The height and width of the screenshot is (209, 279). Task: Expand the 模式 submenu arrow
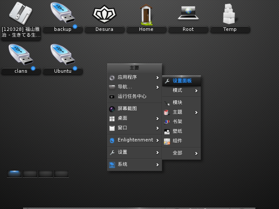tap(196, 91)
